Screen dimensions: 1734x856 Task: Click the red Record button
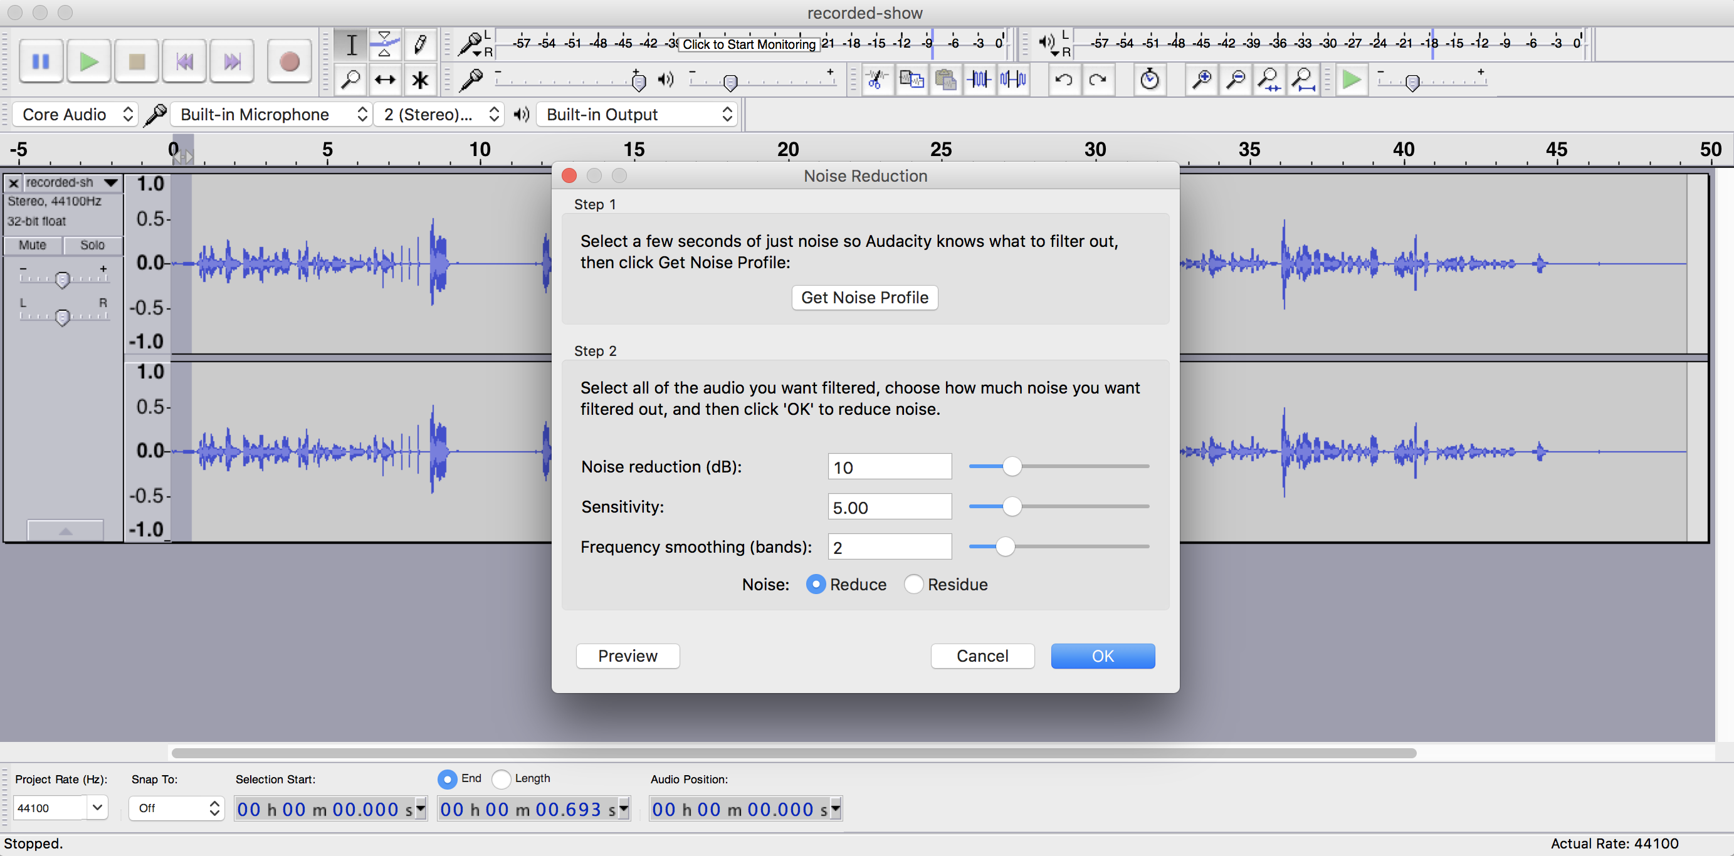click(x=290, y=61)
